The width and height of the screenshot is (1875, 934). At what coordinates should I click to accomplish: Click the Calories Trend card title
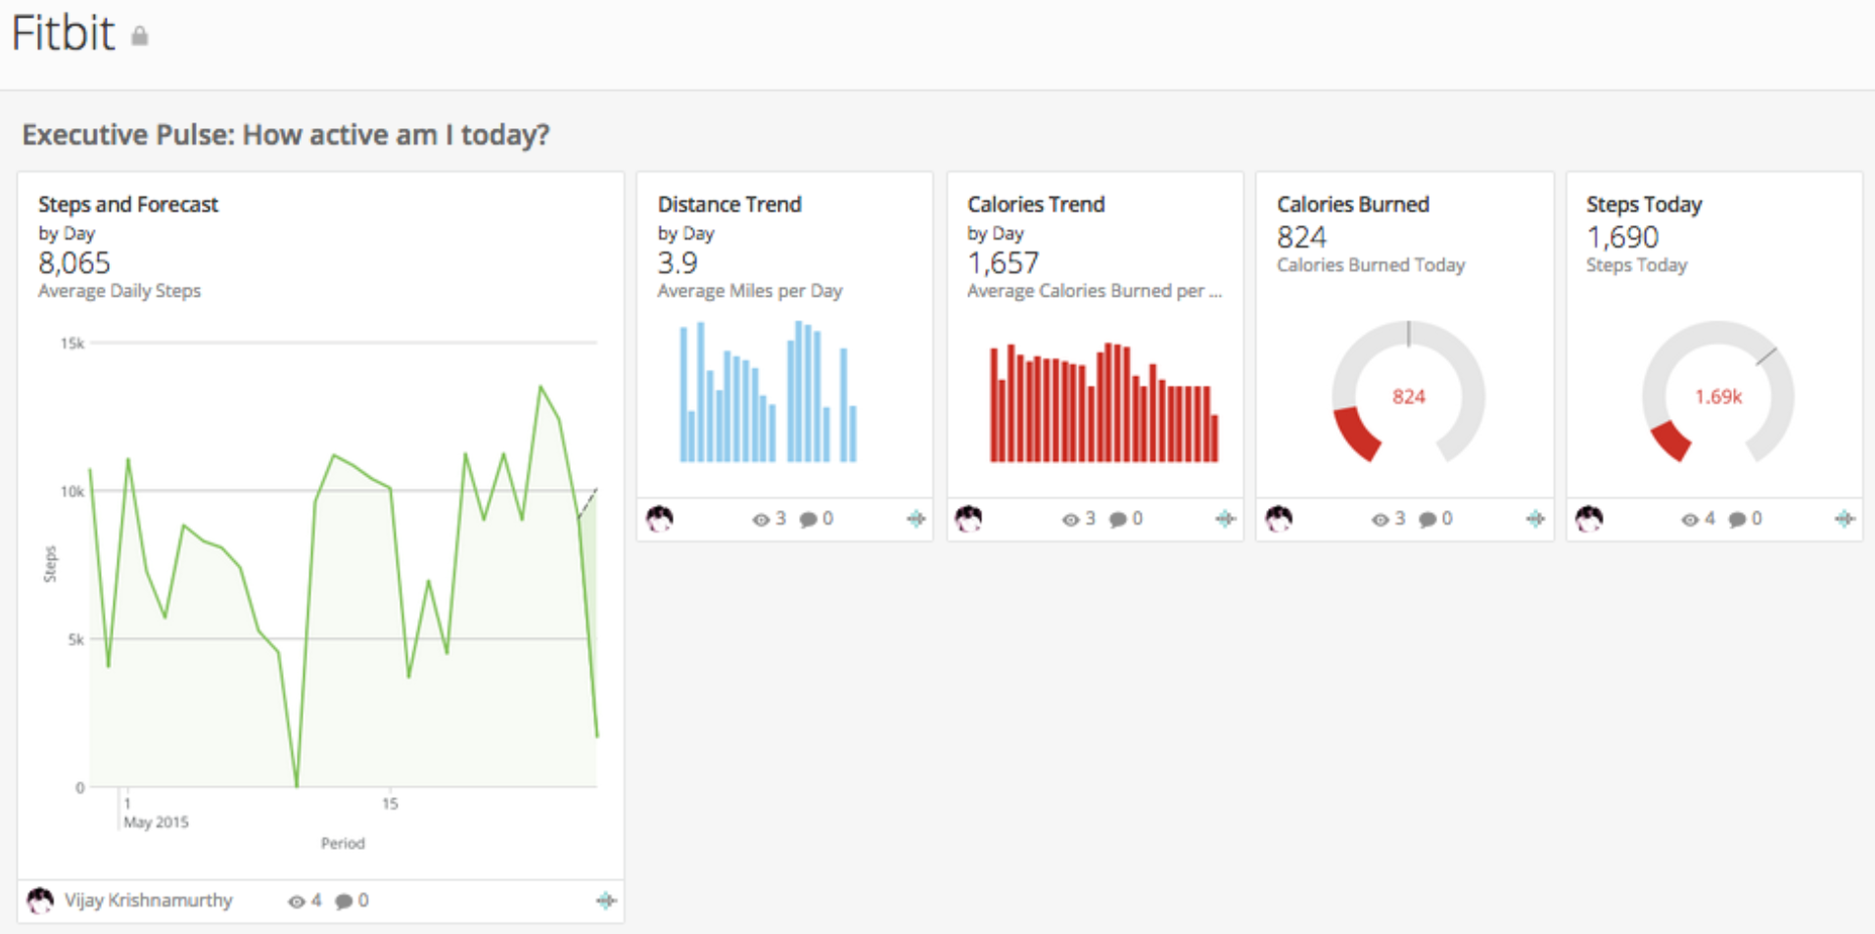(x=1036, y=204)
